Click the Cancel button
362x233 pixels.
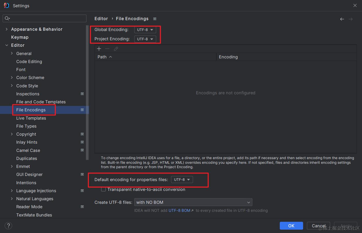click(318, 226)
